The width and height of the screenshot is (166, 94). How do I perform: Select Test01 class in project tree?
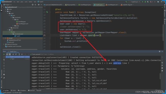click(x=17, y=36)
